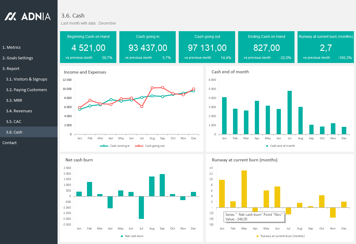Open 3.1. Visitors & Signups report
The height and width of the screenshot is (244, 356).
click(27, 79)
